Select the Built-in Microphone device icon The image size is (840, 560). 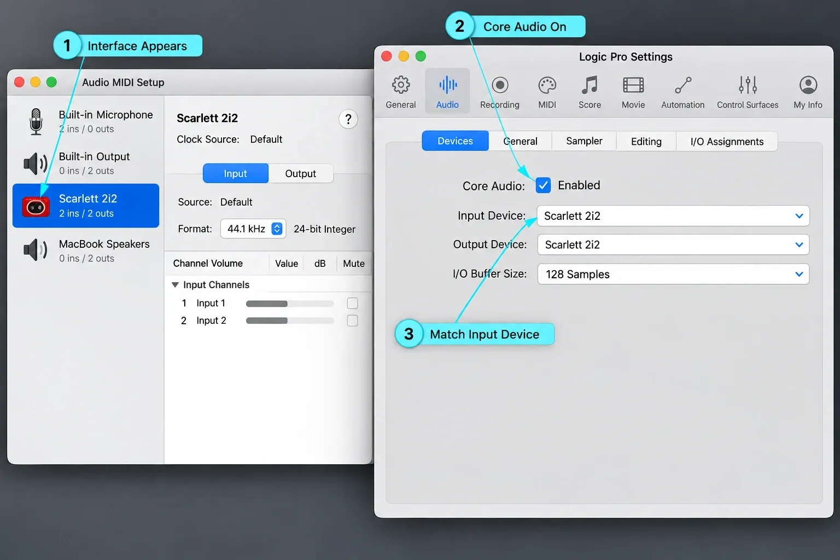36,121
